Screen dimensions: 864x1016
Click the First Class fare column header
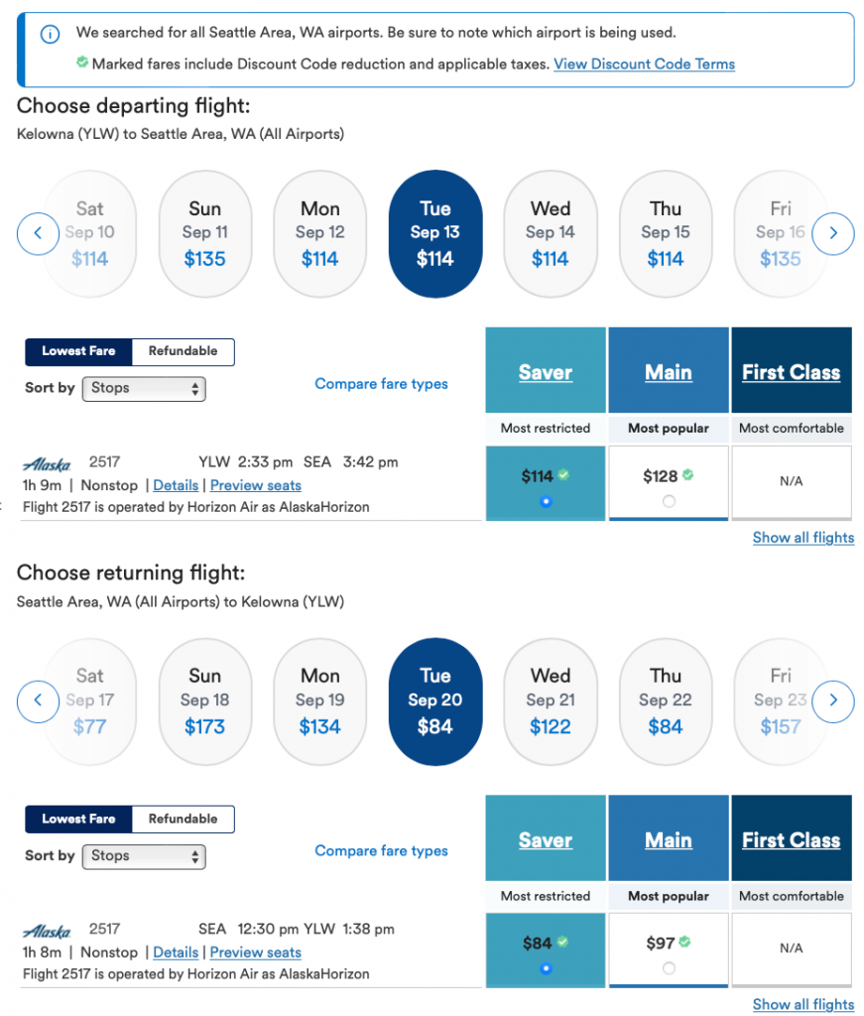tap(791, 373)
